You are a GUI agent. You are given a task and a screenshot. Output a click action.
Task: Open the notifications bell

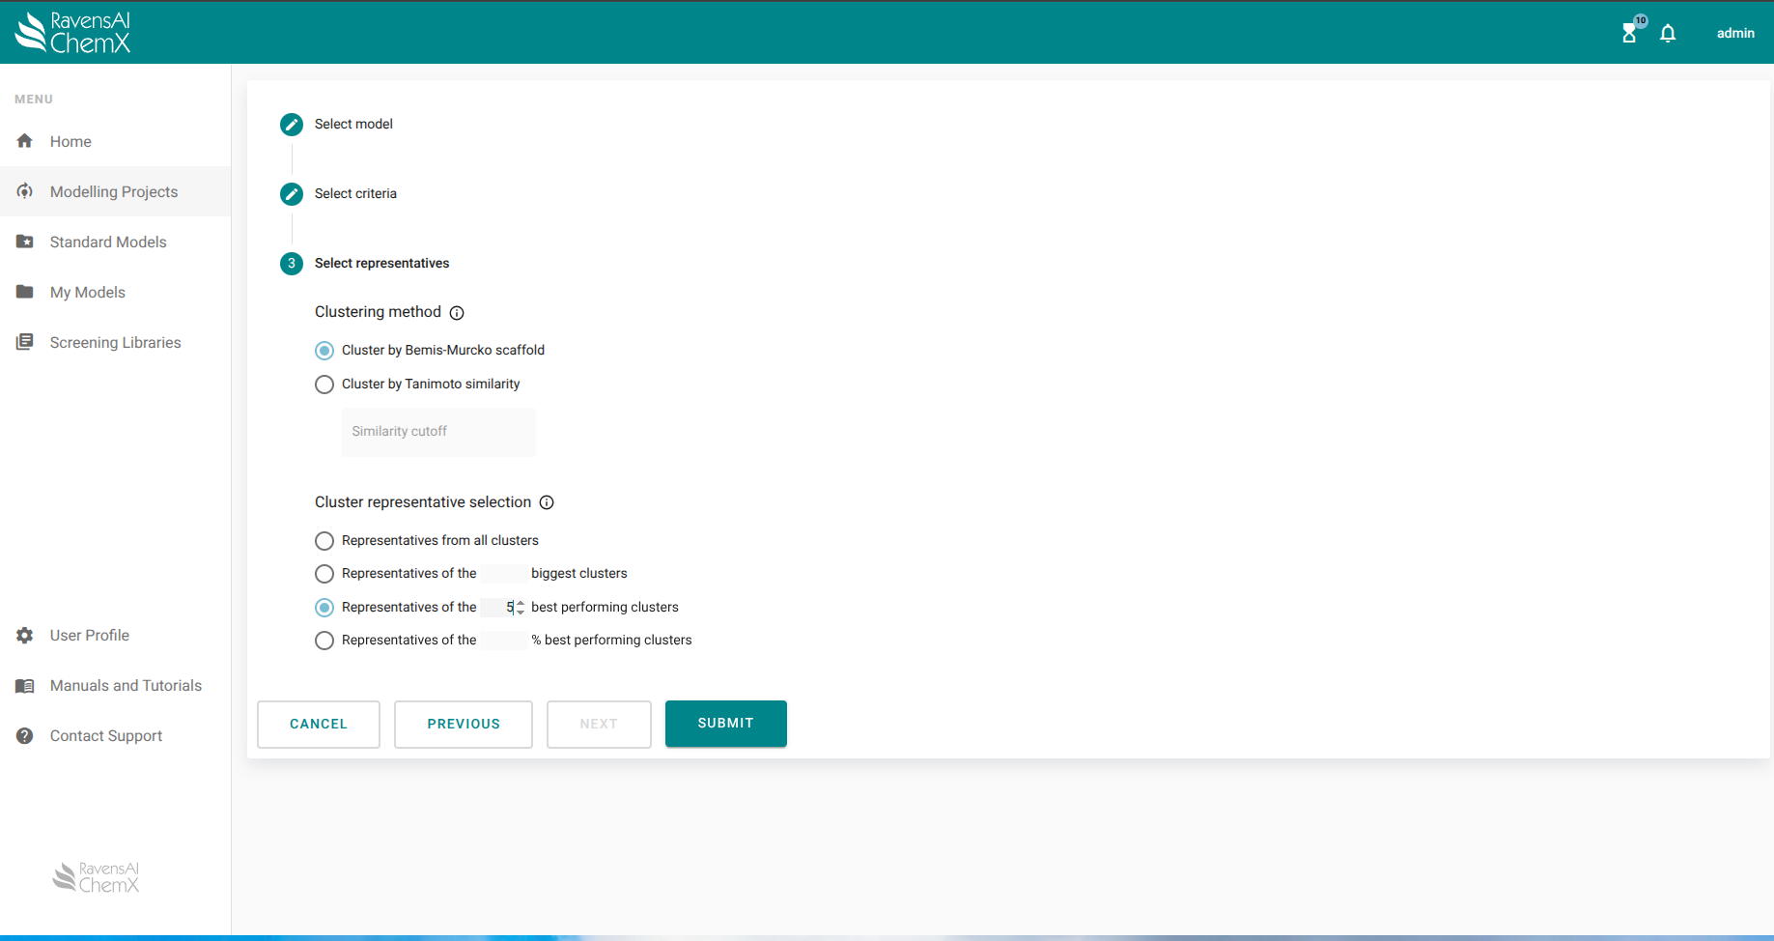click(x=1668, y=34)
